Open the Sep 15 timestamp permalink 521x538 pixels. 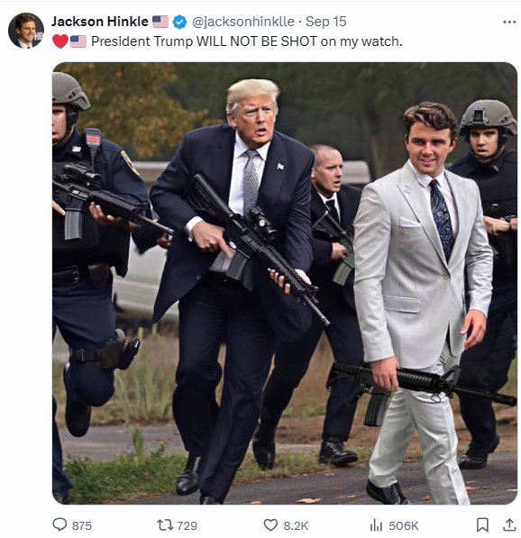click(325, 22)
